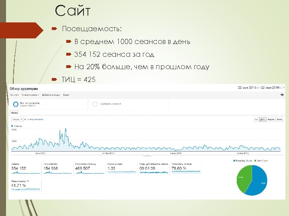
Task: Click the All Users segment circle icon
Action: pyautogui.click(x=16, y=104)
